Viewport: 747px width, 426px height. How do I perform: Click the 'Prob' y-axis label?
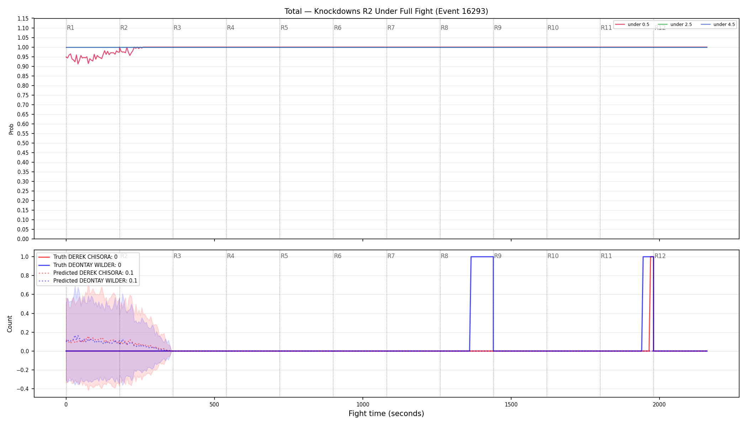11,129
